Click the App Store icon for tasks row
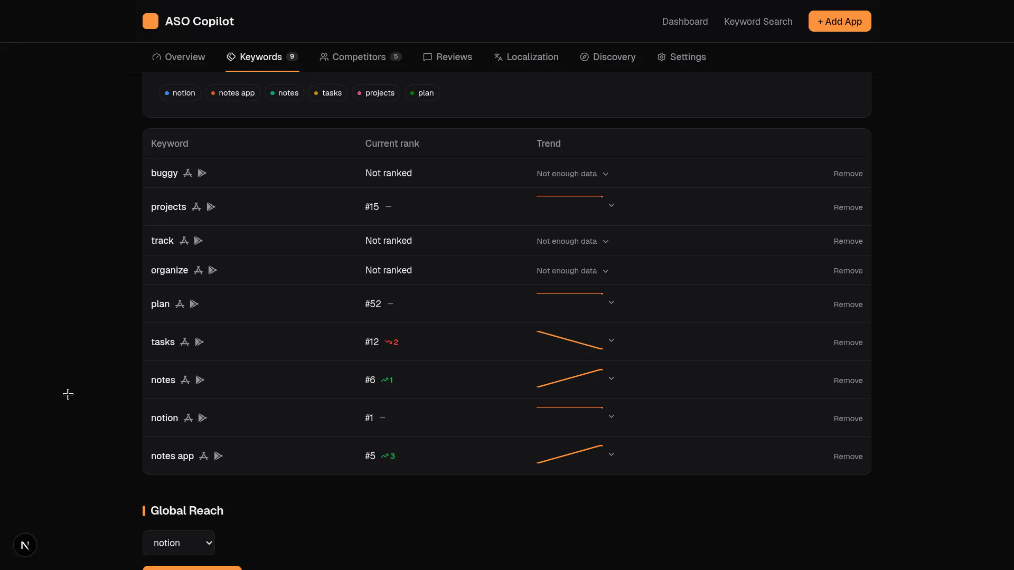This screenshot has height=570, width=1014. tap(184, 342)
